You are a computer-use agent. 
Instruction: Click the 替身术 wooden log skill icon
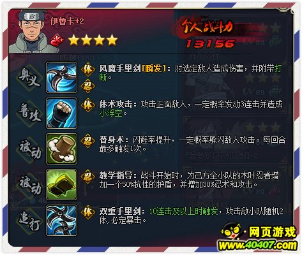pos(61,149)
